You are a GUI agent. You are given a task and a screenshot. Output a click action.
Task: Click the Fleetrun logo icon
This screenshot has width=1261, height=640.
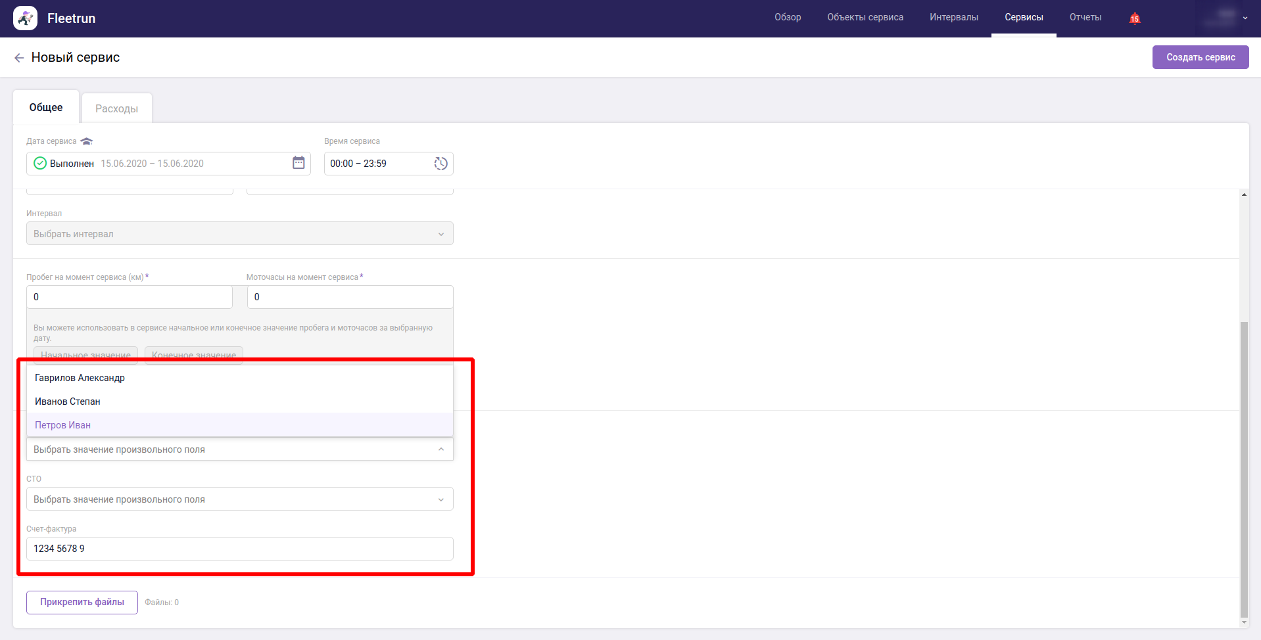26,18
